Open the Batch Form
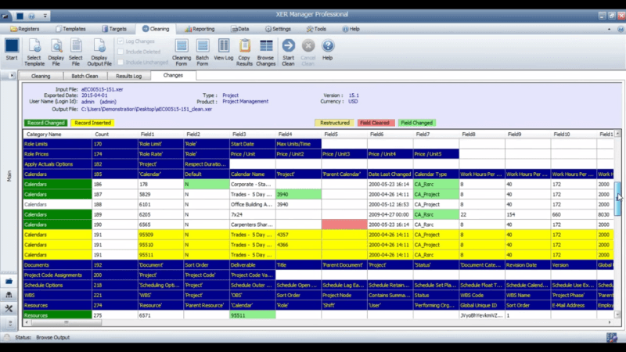 point(203,52)
